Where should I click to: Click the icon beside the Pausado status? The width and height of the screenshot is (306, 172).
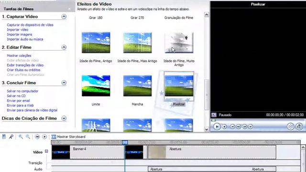pos(214,115)
